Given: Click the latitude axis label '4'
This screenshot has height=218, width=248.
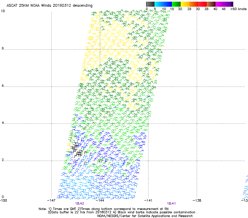Looking at the screenshot, I should point(3,123).
